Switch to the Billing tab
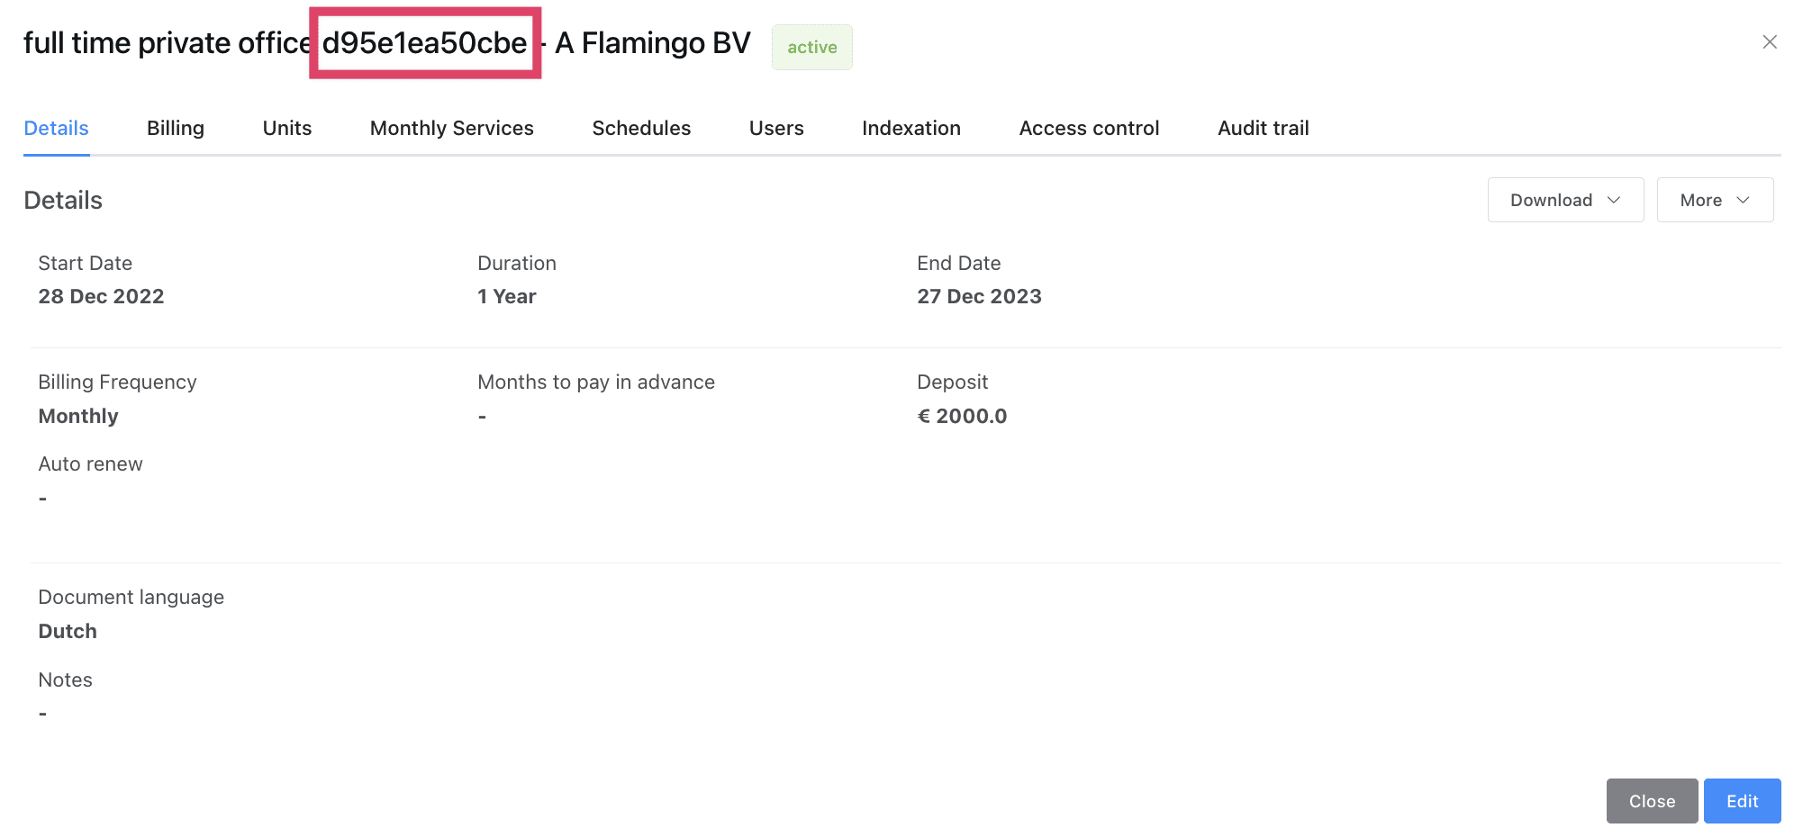This screenshot has height=837, width=1803. pyautogui.click(x=176, y=128)
